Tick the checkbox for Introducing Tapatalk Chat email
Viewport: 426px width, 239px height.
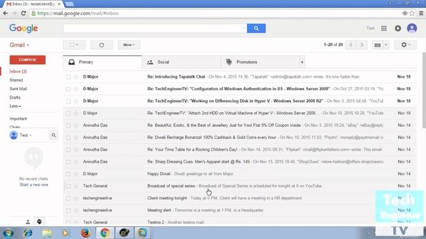(68, 77)
